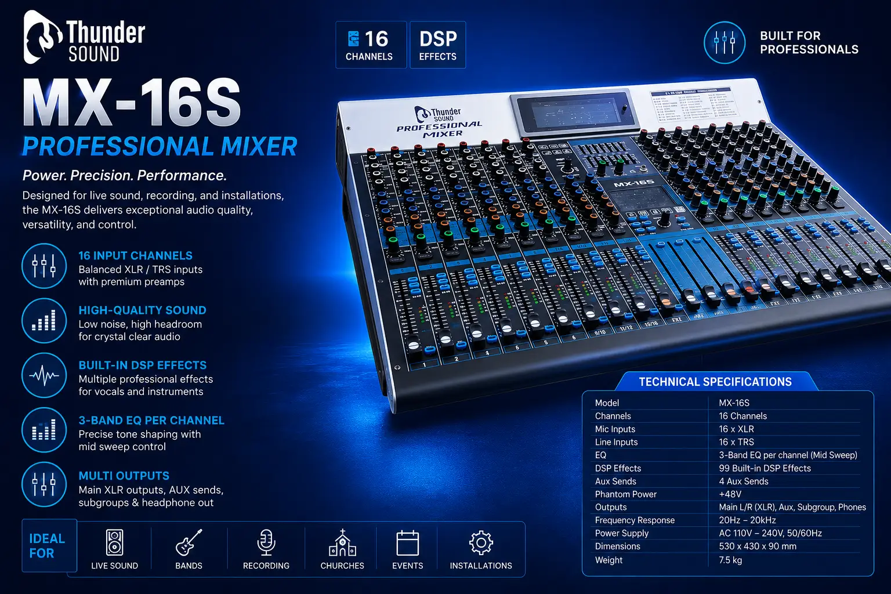Viewport: 891px width, 594px height.
Task: Select the Churches building icon
Action: [342, 543]
